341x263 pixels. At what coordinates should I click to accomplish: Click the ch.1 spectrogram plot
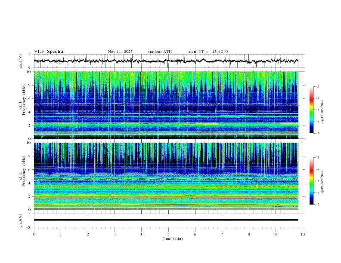point(166,105)
